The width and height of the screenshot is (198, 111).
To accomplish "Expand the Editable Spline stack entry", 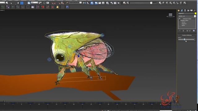I will click(x=179, y=20).
